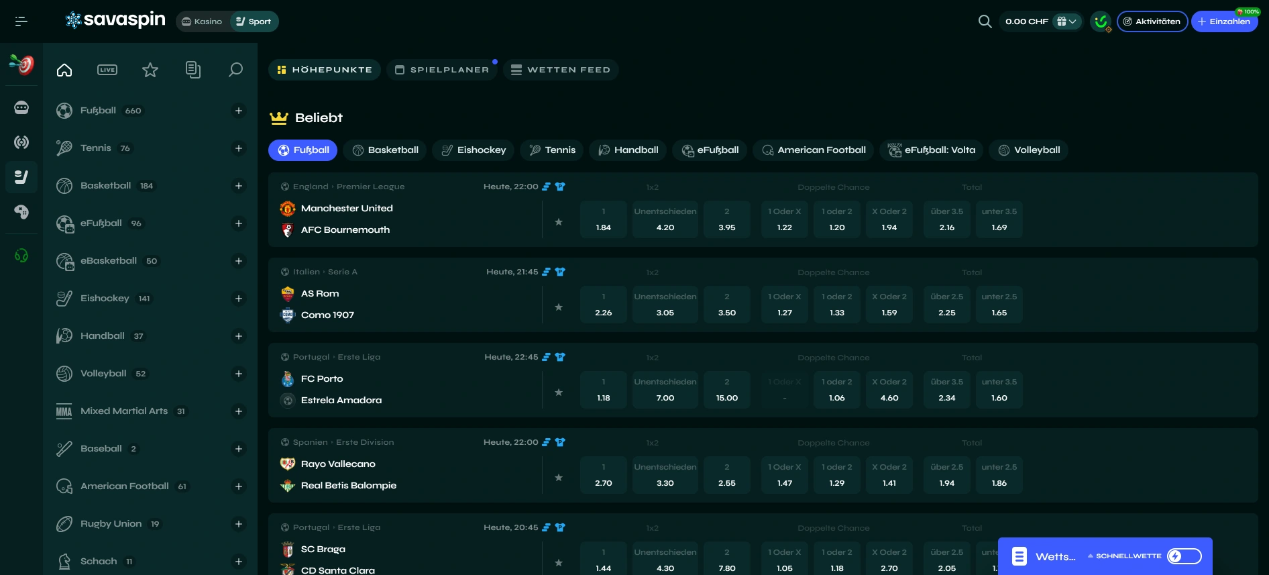Switch to Sport mode
The width and height of the screenshot is (1269, 575).
254,21
